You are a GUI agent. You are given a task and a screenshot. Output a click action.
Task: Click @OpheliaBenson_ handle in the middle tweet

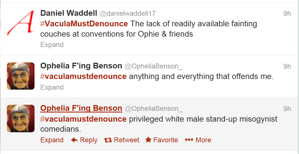pyautogui.click(x=153, y=66)
